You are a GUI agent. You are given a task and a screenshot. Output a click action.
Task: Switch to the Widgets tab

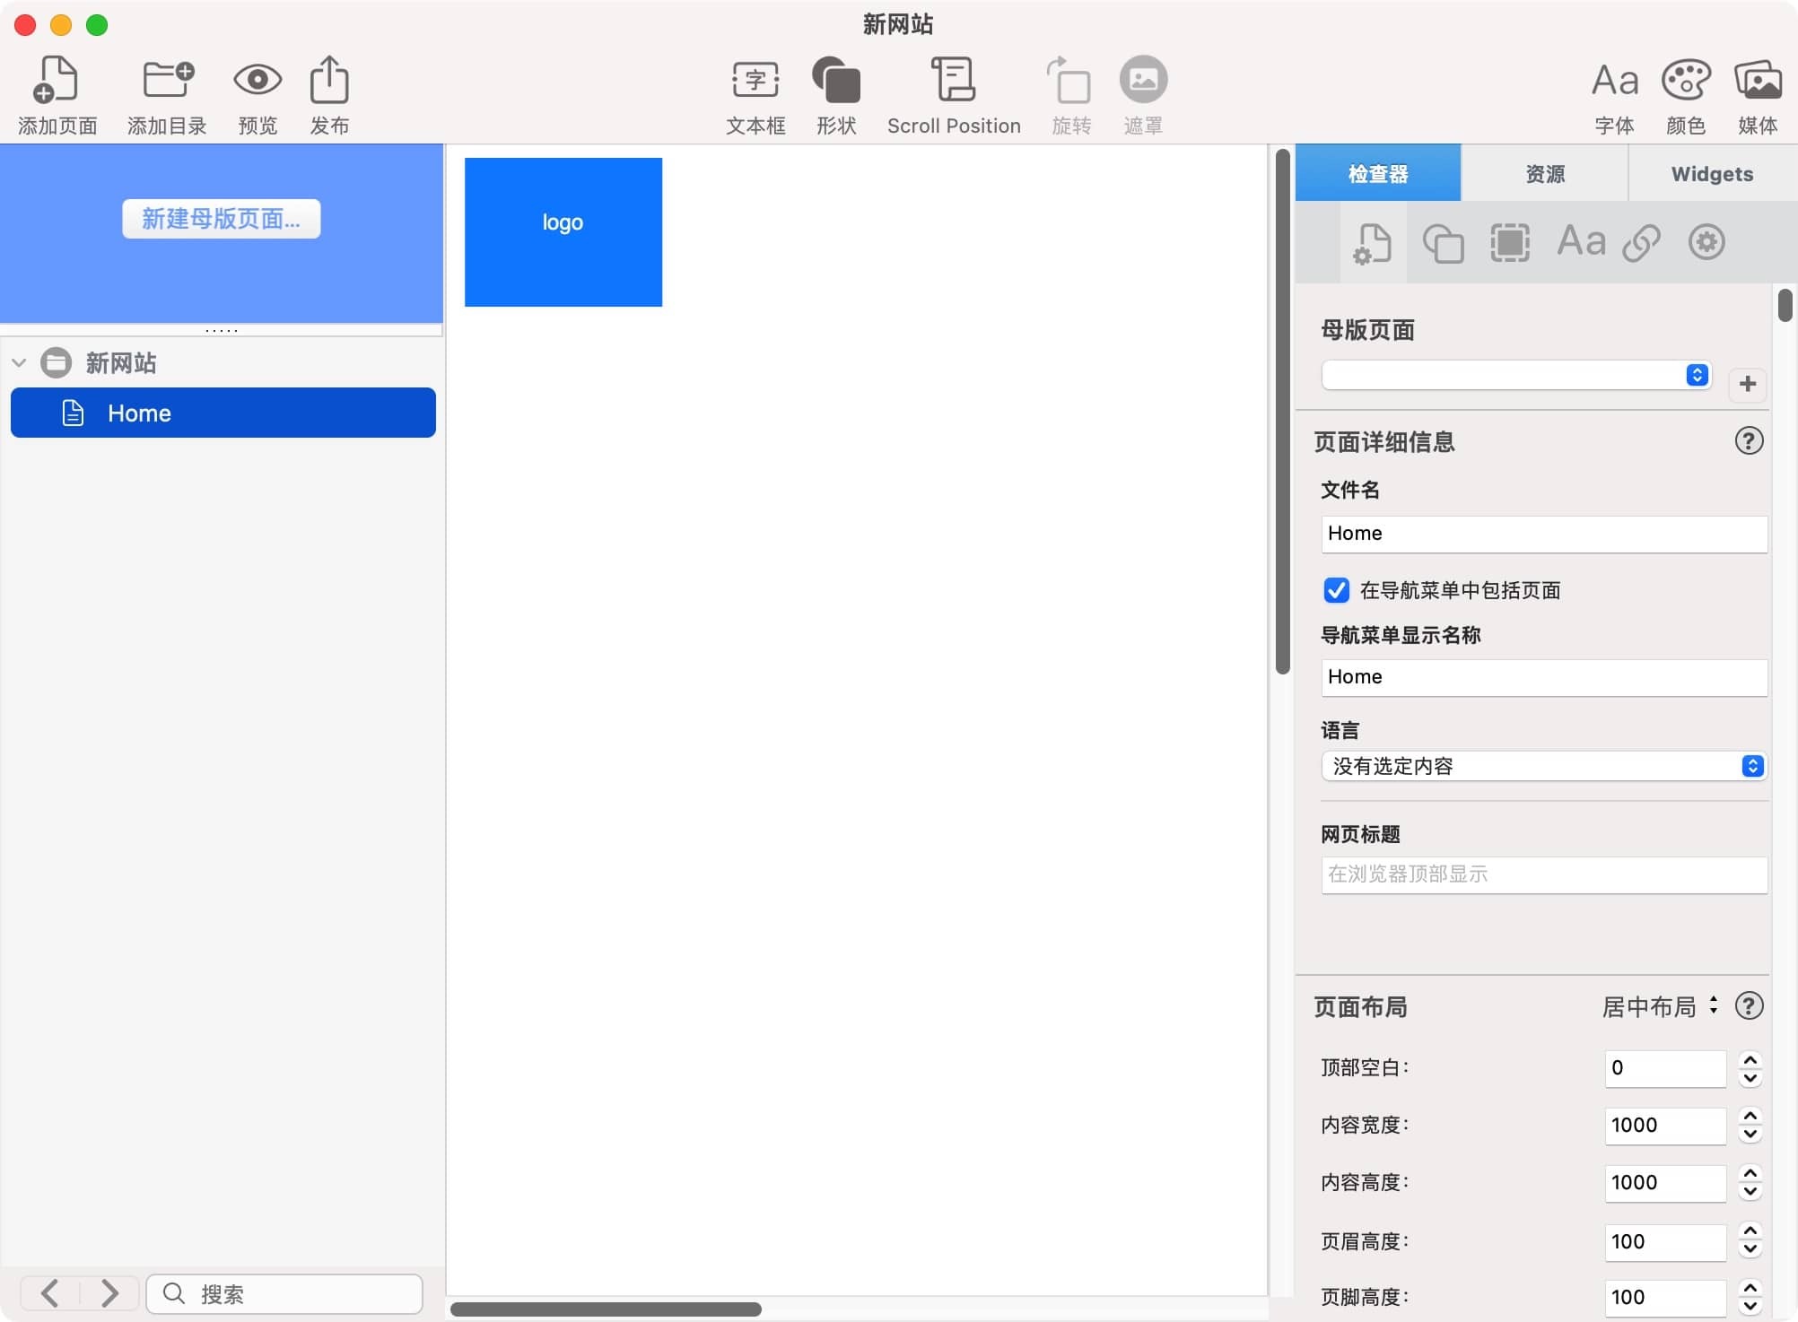(1712, 173)
